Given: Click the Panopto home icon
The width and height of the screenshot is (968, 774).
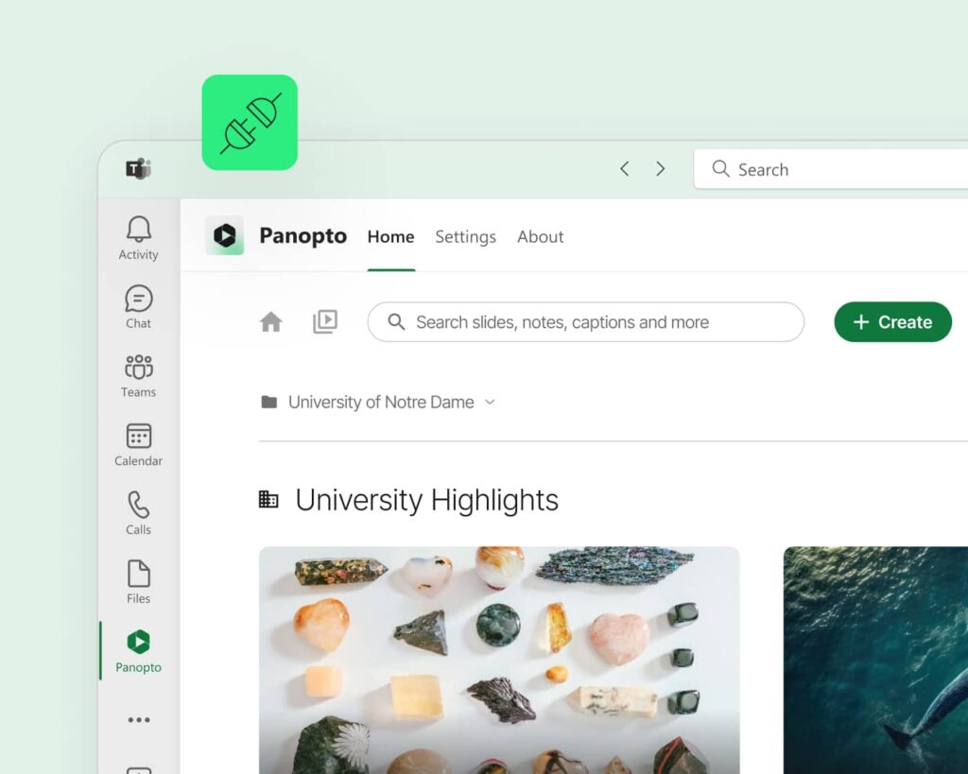Looking at the screenshot, I should tap(271, 321).
